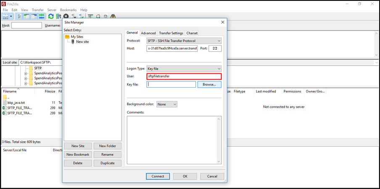Click the Cancel current operation icon

(66, 16)
